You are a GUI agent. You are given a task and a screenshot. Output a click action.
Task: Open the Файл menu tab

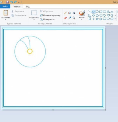(5, 6)
